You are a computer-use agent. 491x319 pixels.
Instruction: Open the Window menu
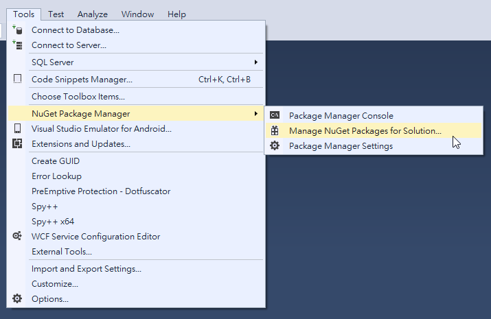click(137, 14)
